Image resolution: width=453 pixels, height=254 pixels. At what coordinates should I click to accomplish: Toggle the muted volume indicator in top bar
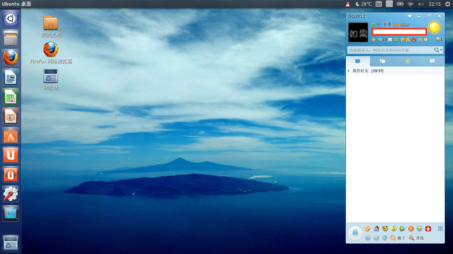click(x=421, y=4)
